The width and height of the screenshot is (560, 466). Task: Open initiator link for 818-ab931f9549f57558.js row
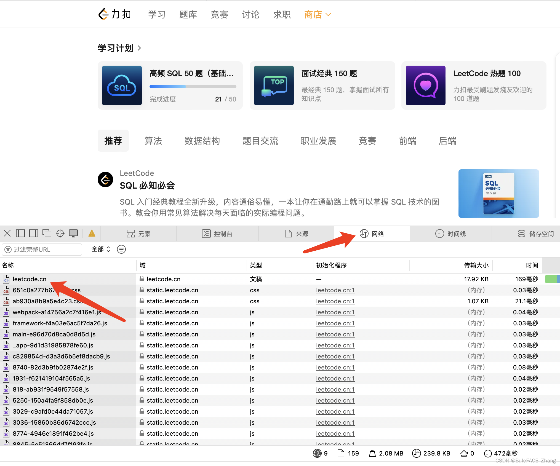pos(335,389)
